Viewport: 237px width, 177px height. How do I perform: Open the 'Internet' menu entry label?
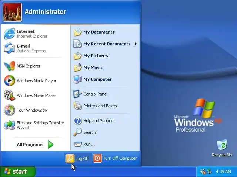[x=26, y=31]
